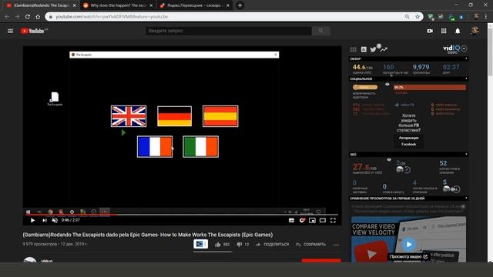Dislike the video with thumbs down
This screenshot has width=493, height=277.
pos(239,245)
